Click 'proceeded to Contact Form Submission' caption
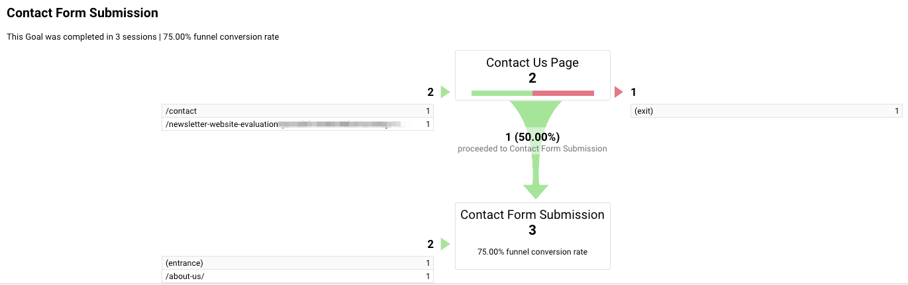This screenshot has height=285, width=908. [x=532, y=149]
